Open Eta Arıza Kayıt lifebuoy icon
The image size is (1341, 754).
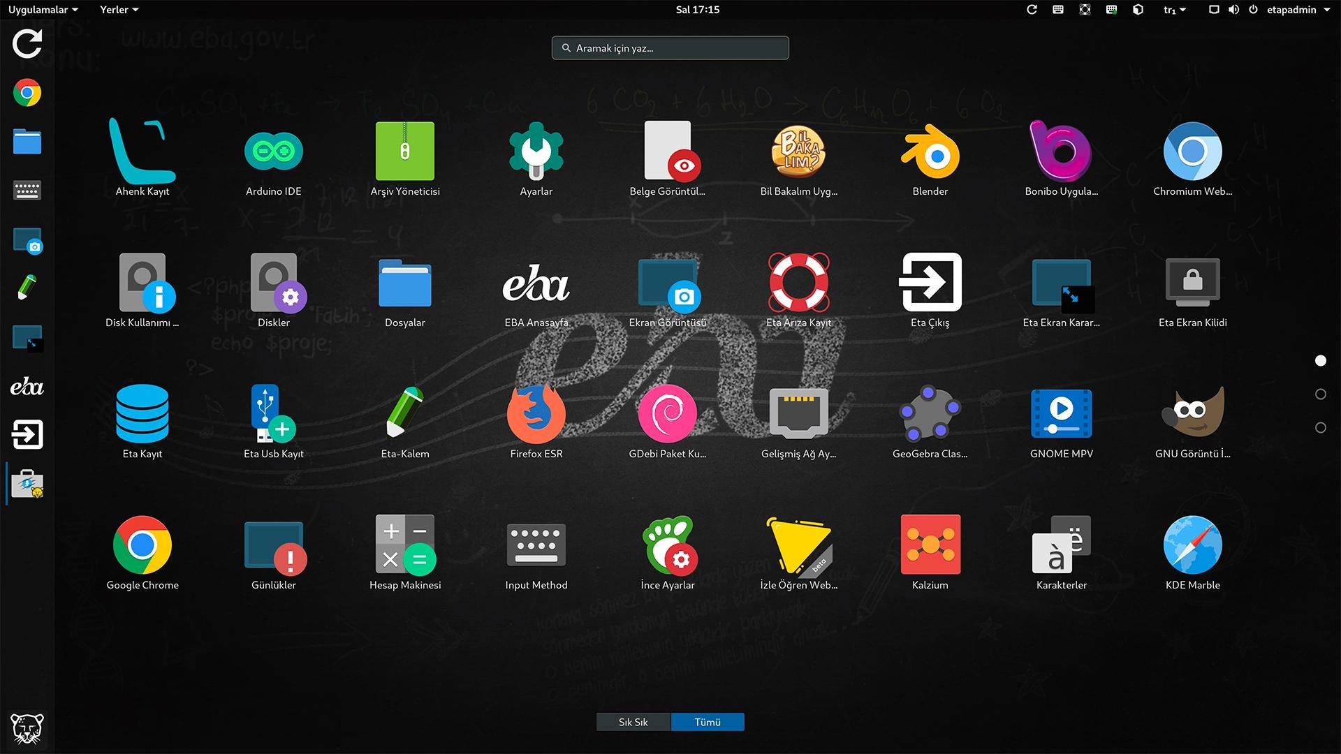[798, 283]
